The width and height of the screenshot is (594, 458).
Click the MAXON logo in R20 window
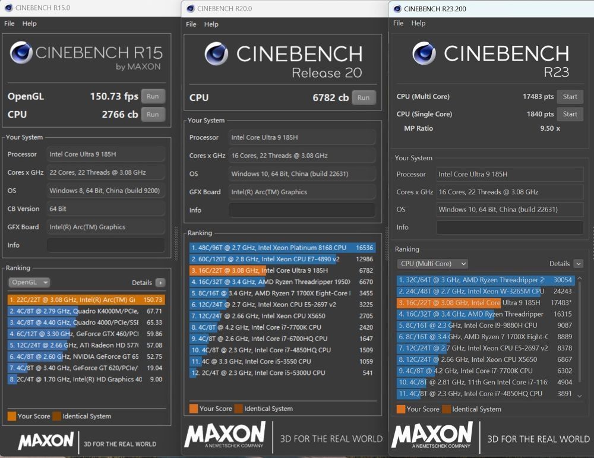coord(225,435)
